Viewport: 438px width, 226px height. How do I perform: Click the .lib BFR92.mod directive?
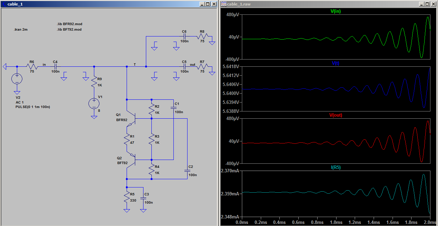tap(70, 24)
